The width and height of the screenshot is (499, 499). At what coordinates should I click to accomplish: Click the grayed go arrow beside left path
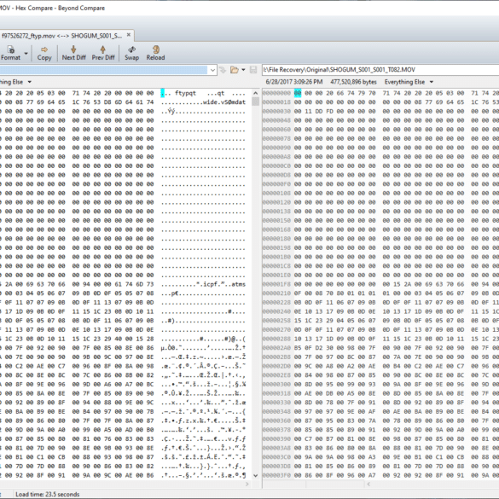click(x=223, y=70)
